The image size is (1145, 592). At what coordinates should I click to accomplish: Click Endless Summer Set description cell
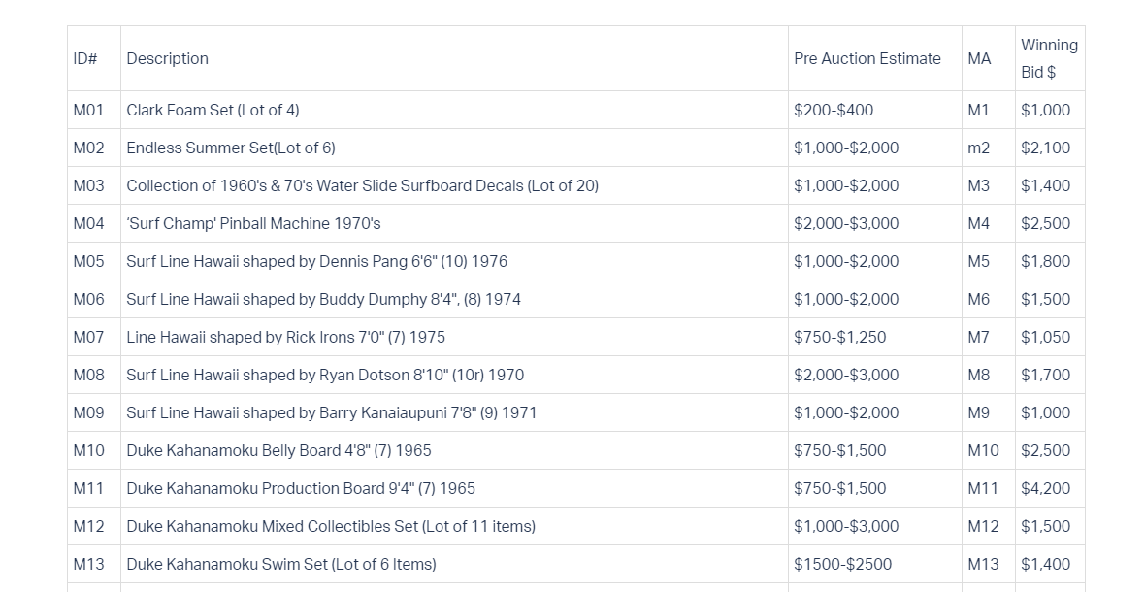[231, 148]
